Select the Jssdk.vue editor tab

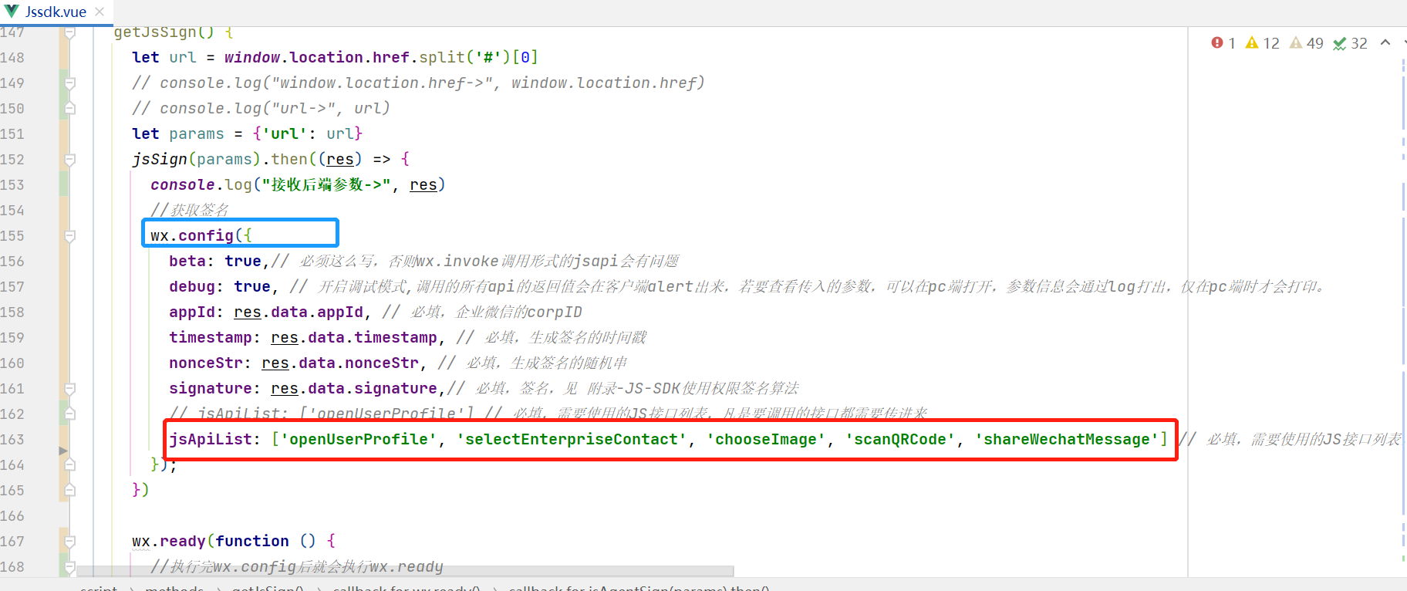56,12
